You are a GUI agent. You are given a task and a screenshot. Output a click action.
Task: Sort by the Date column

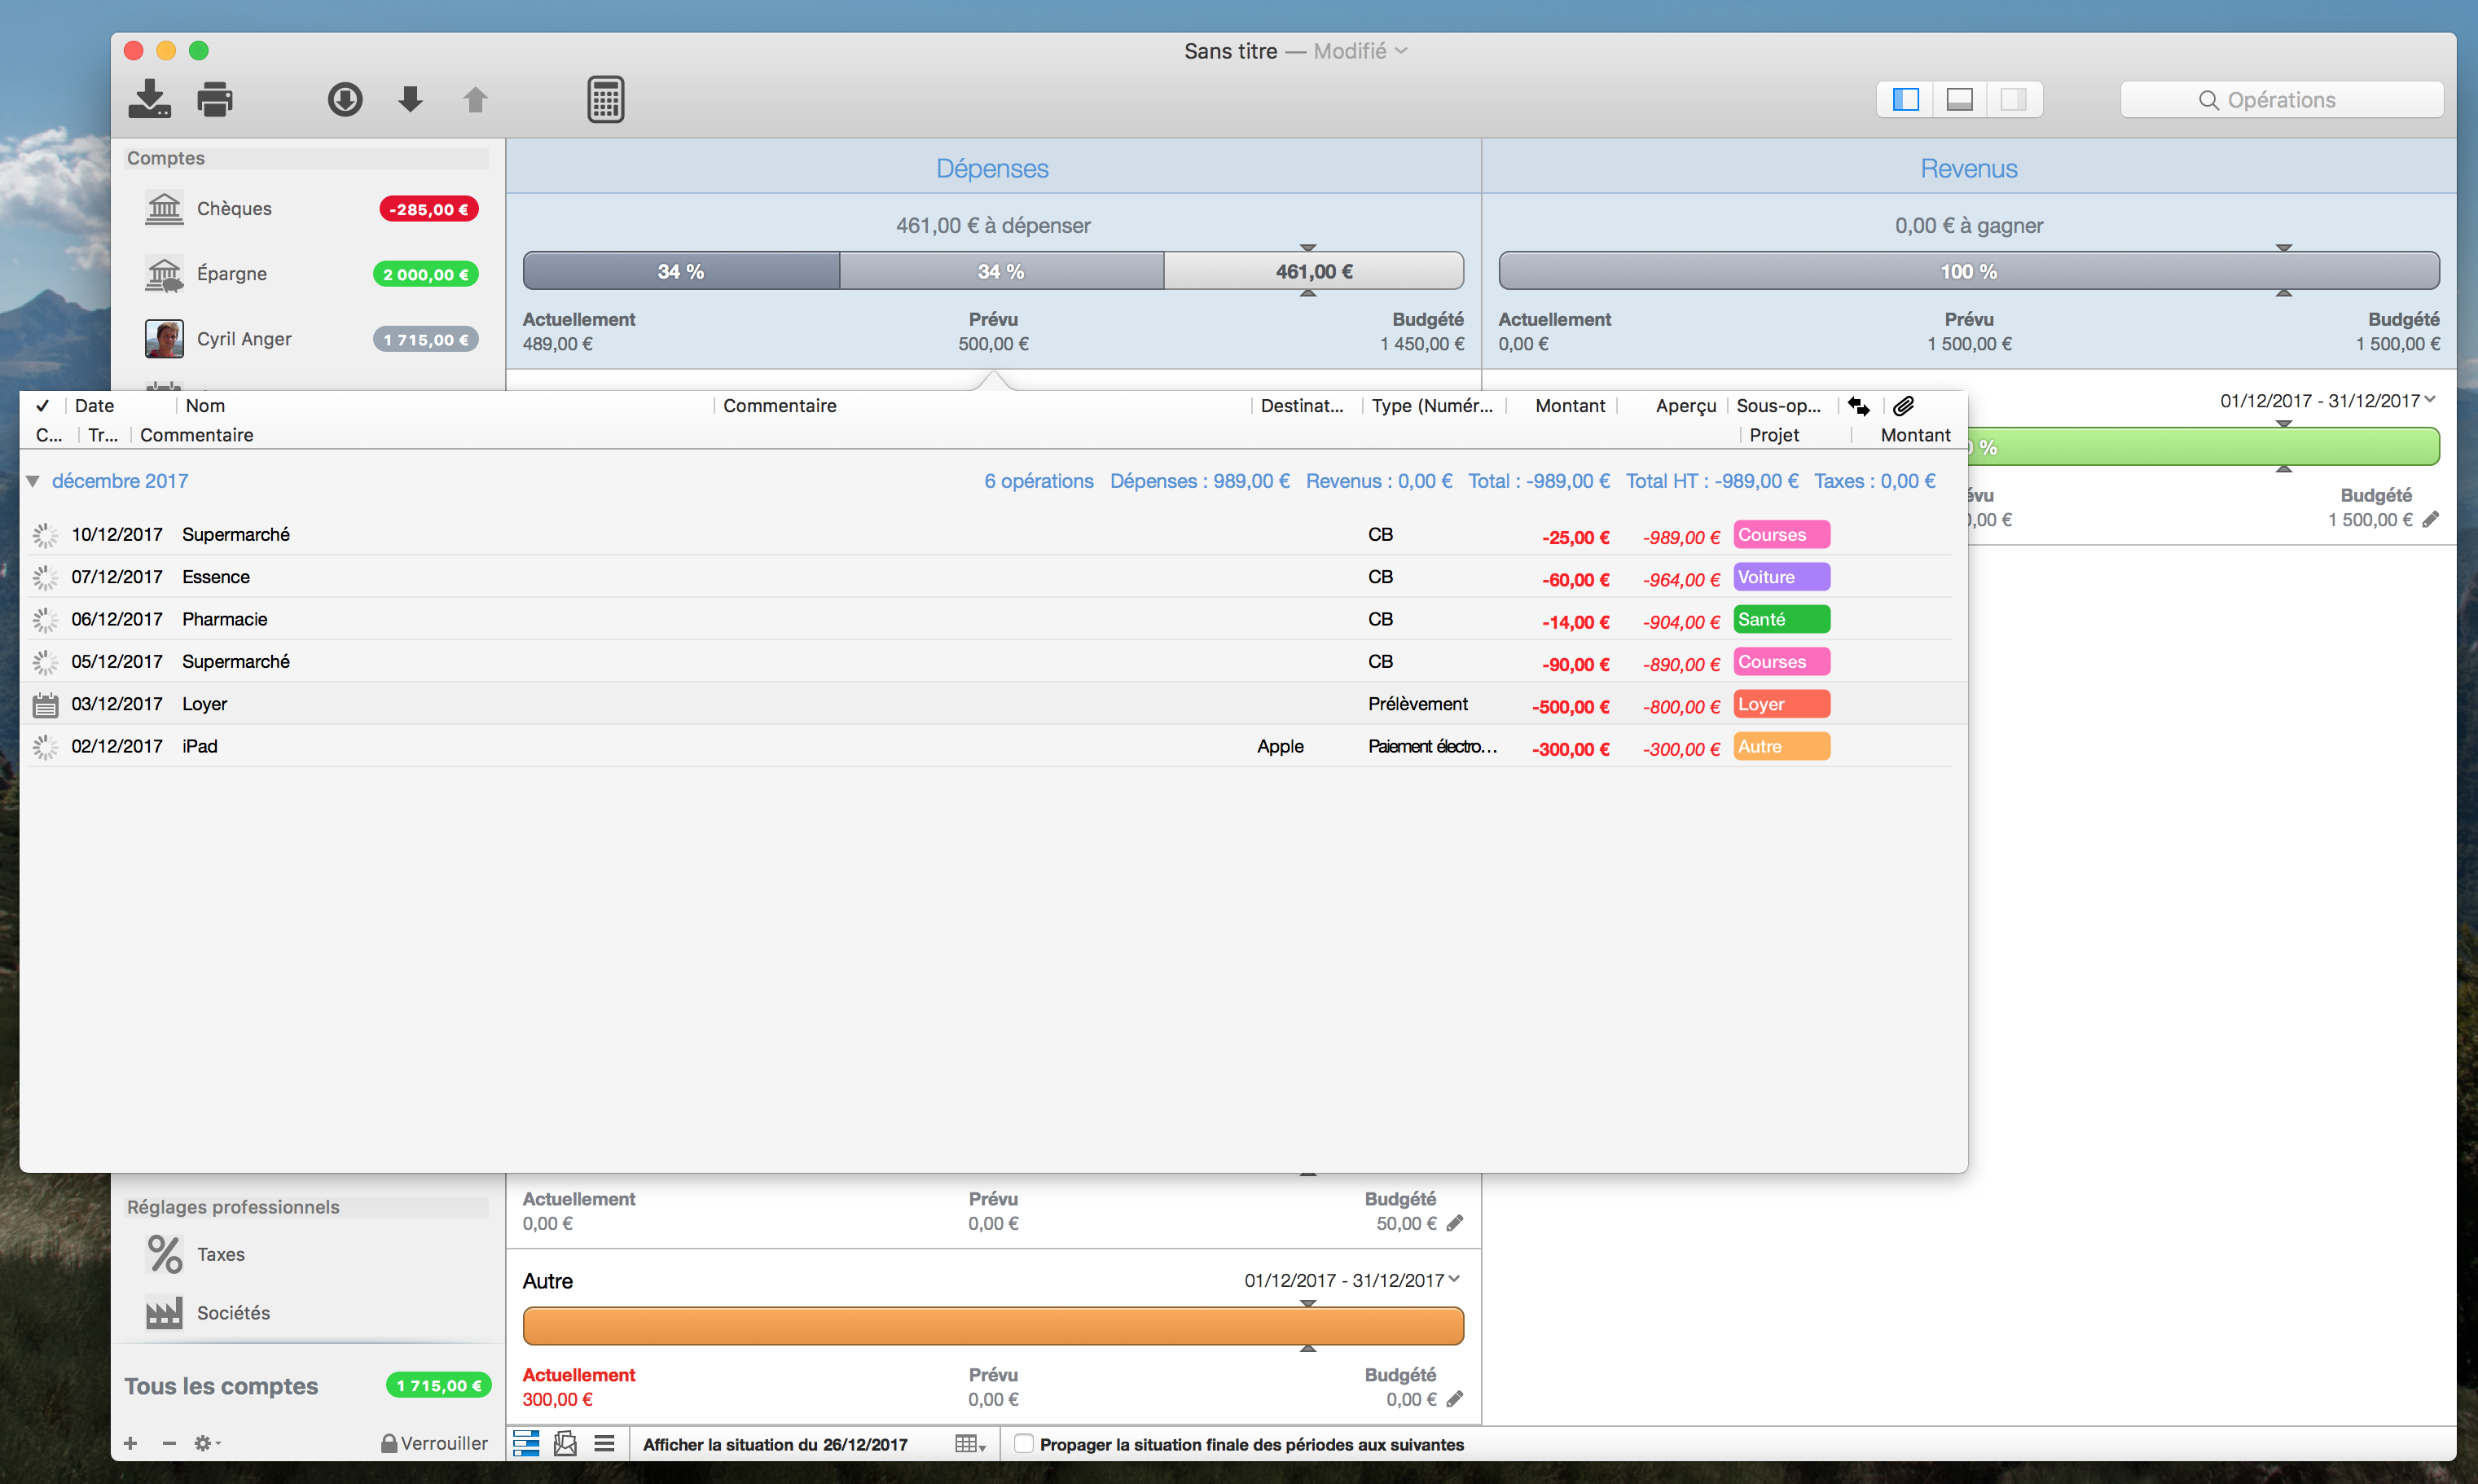point(94,405)
